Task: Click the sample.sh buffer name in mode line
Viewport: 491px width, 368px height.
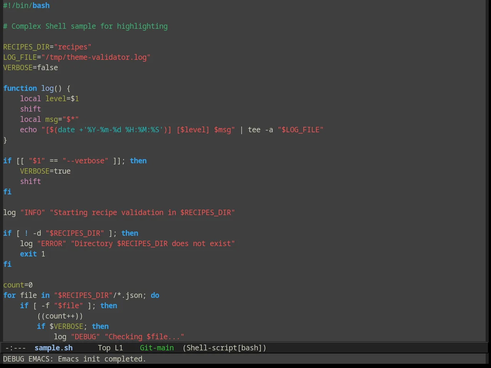Action: (53, 348)
